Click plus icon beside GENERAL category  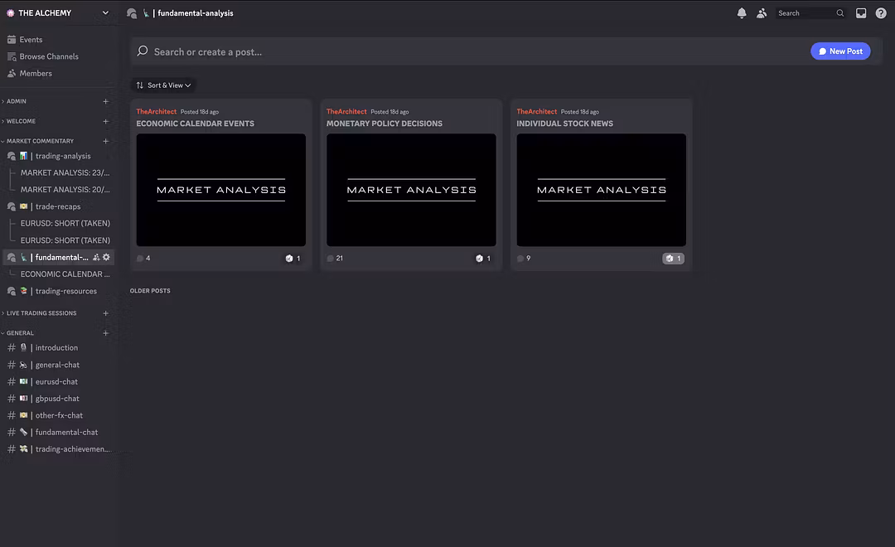pyautogui.click(x=105, y=333)
